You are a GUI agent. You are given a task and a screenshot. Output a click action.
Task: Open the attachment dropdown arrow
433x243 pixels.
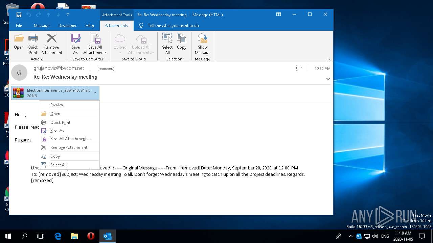tap(95, 93)
